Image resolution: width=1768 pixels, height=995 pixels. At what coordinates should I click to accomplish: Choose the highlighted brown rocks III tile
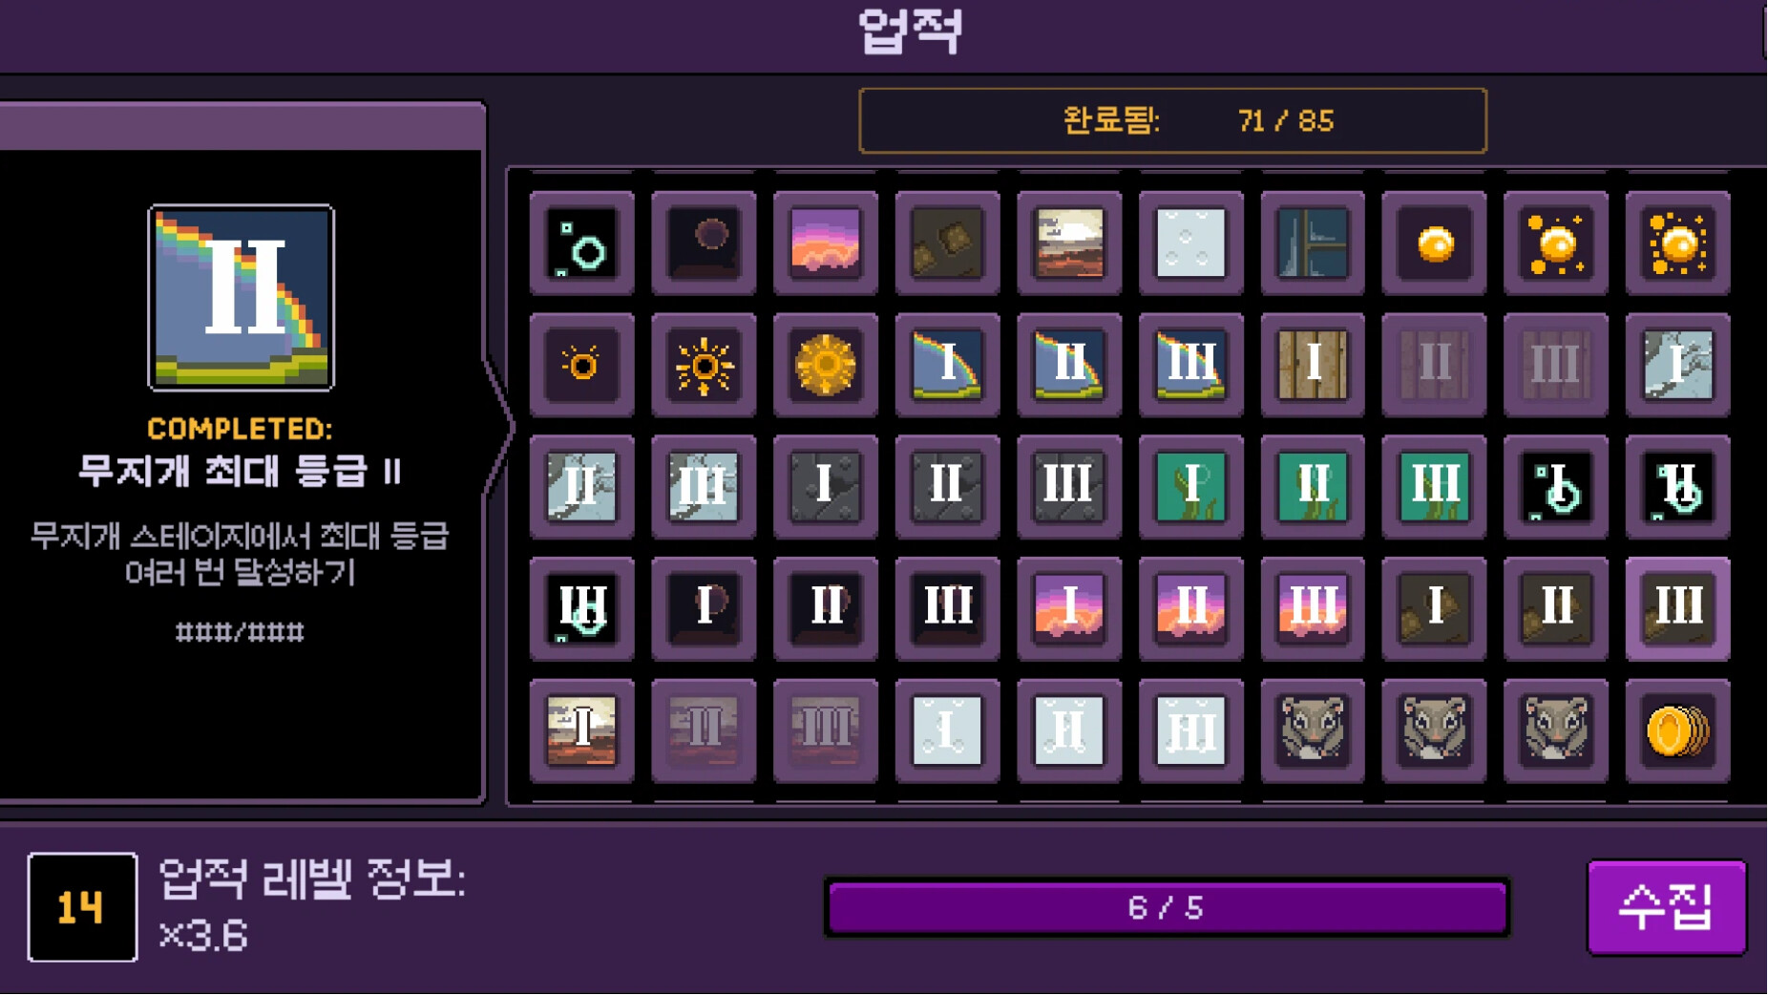(x=1677, y=609)
